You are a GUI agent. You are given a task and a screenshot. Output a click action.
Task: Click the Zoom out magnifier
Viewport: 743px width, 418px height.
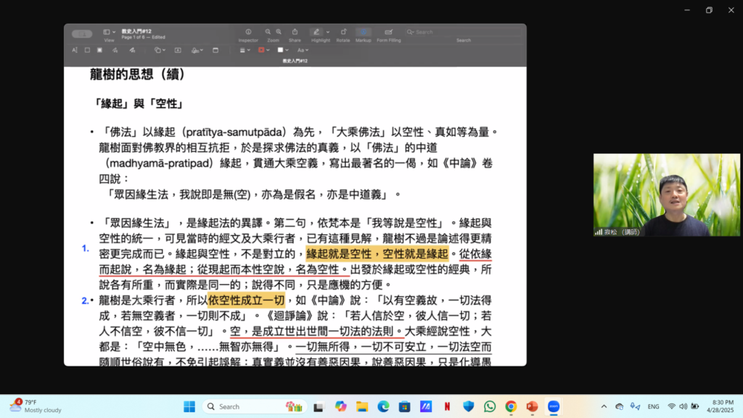click(x=268, y=33)
